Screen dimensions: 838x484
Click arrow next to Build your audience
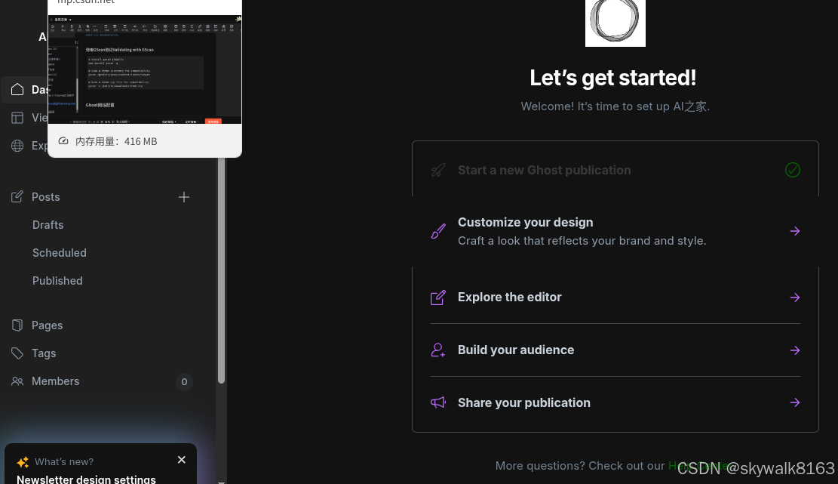coord(795,350)
